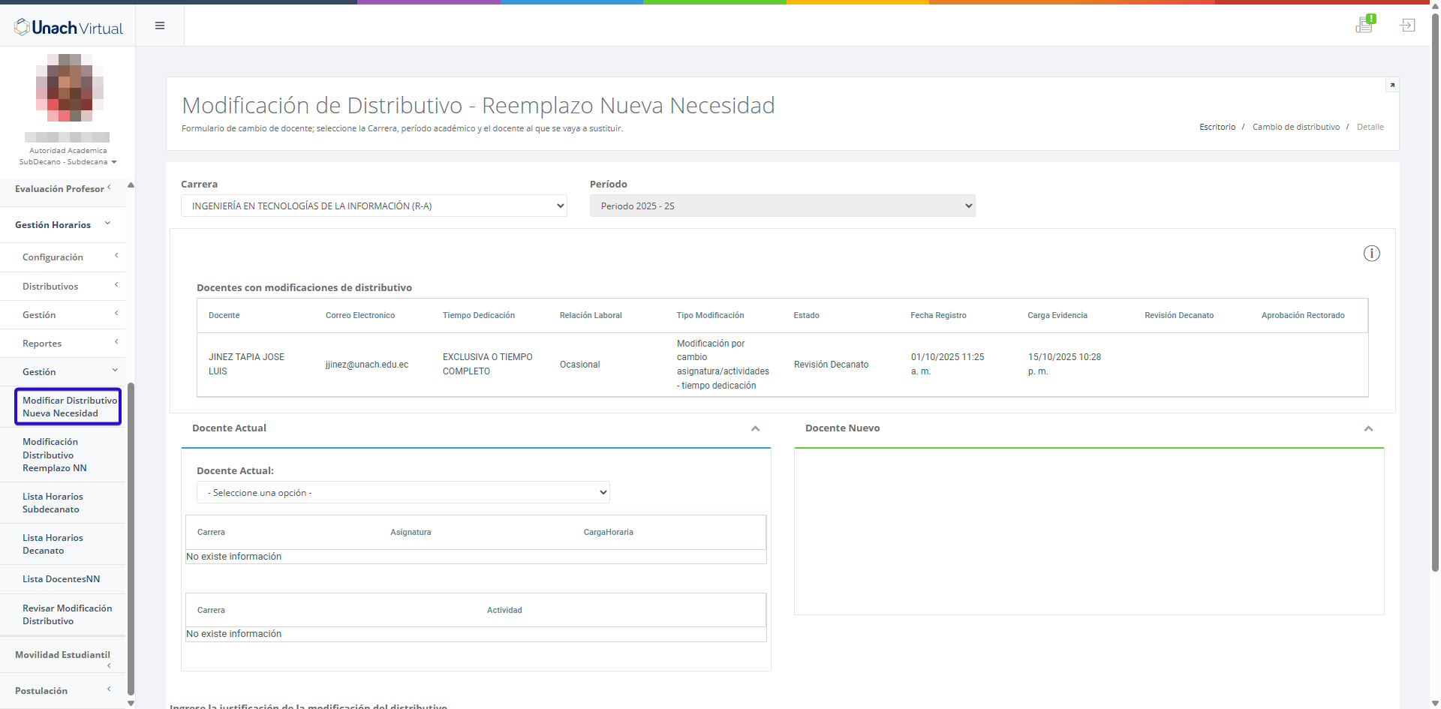Open Lista Horarios Subdecanato

(53, 503)
